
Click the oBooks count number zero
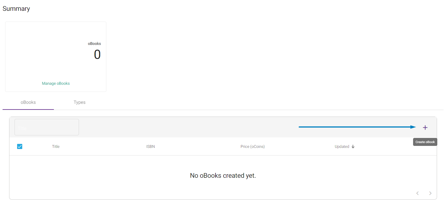pyautogui.click(x=97, y=54)
